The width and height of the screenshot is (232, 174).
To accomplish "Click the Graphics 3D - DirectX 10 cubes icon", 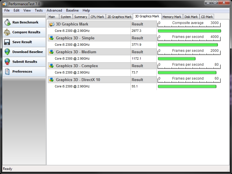I will click(51, 80).
